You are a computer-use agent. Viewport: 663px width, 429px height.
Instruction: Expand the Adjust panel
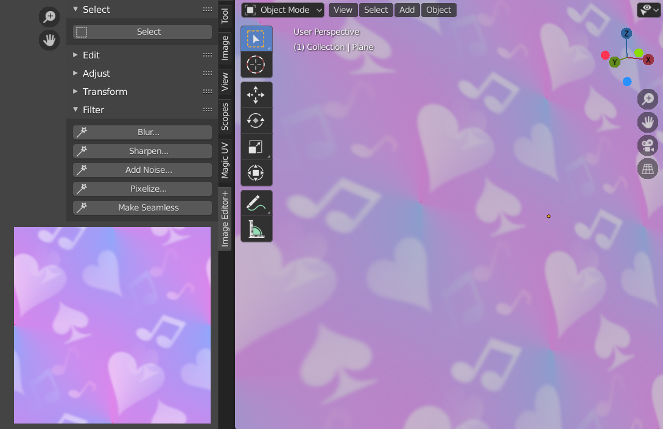75,73
